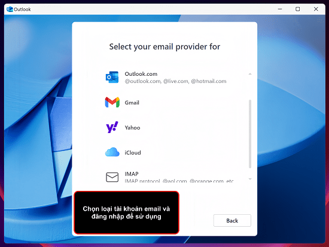Image resolution: width=329 pixels, height=247 pixels.
Task: Choose the IMAP envelope icon
Action: (x=112, y=177)
